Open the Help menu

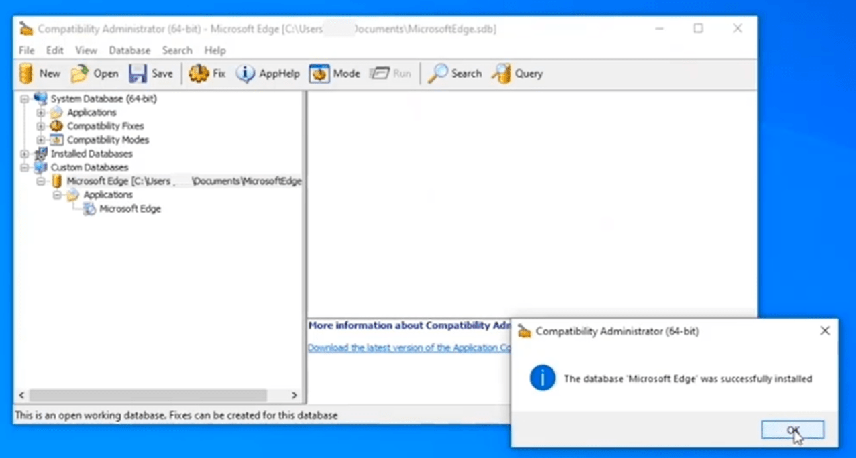[x=215, y=50]
